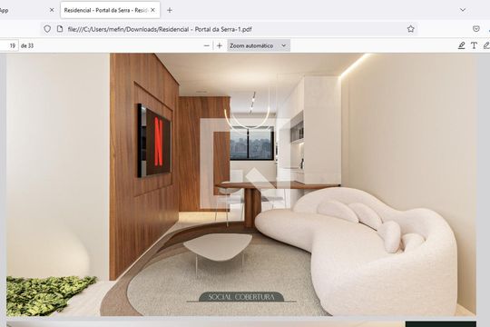Click the 'de 33' page count text

click(27, 45)
